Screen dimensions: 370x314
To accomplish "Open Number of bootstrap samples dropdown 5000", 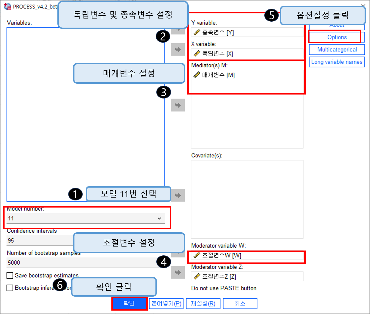I will coord(86,262).
